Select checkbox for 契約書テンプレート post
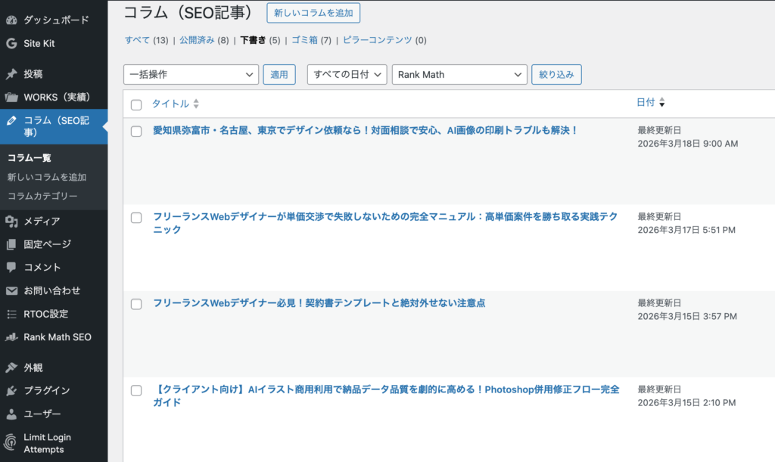The image size is (775, 462). [x=136, y=304]
